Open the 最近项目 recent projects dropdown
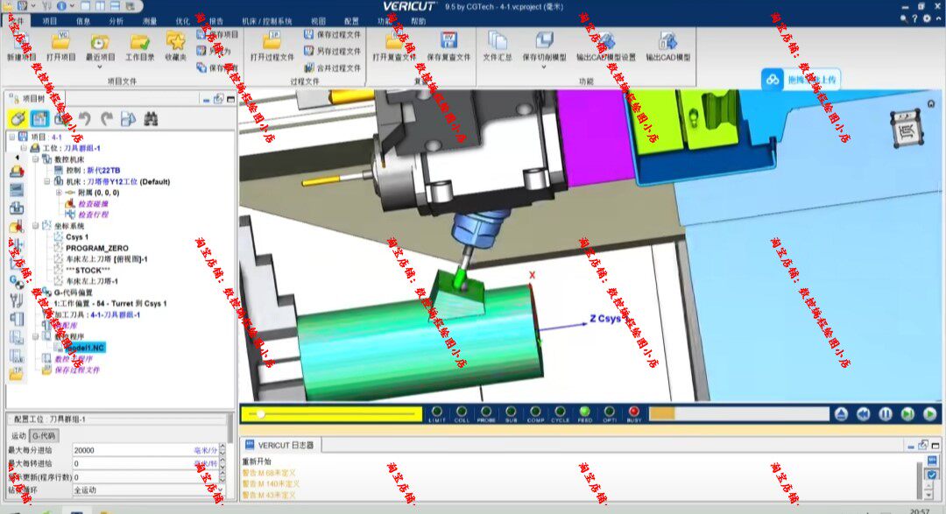The width and height of the screenshot is (946, 514). pos(100,67)
